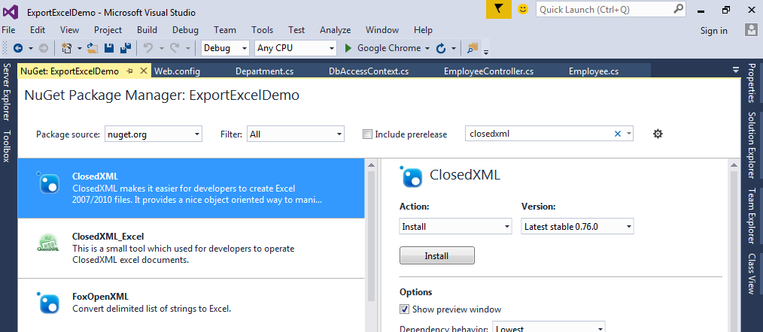Expand the search history dropdown arrow
The width and height of the screenshot is (763, 332).
(x=629, y=134)
